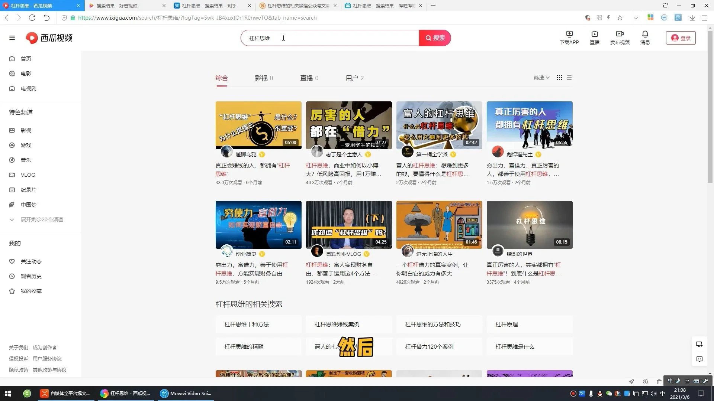Search related term 杠杆思维赚钱案例

point(349,324)
